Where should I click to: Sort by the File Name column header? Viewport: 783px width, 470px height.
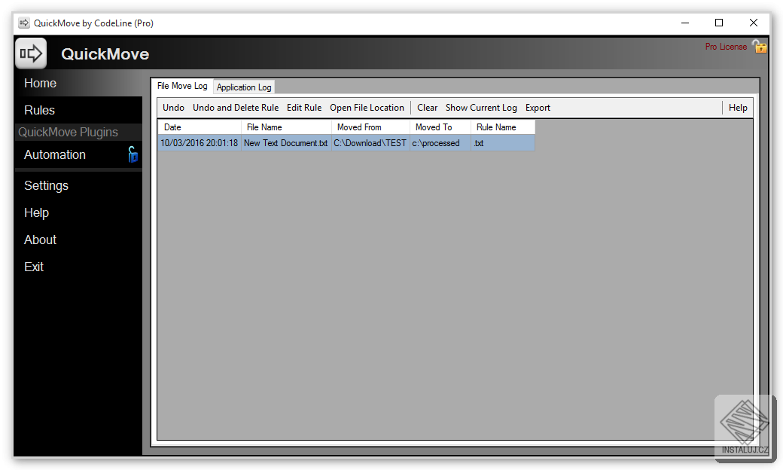click(x=287, y=127)
